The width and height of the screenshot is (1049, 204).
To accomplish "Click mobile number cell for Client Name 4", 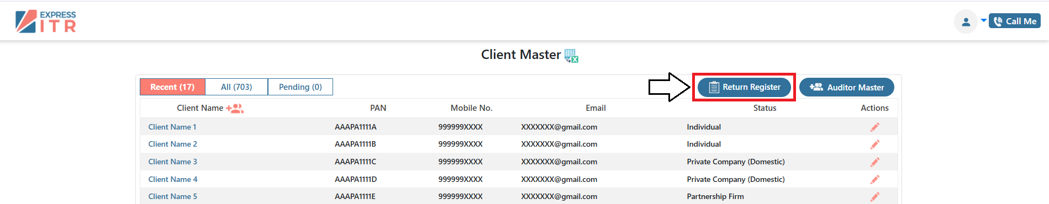I will pos(460,179).
